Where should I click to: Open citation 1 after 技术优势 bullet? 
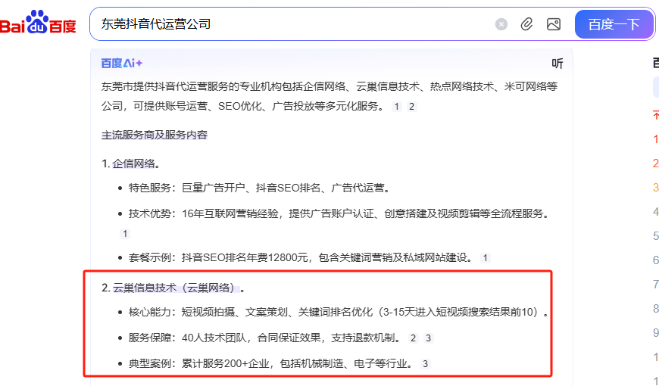click(125, 234)
